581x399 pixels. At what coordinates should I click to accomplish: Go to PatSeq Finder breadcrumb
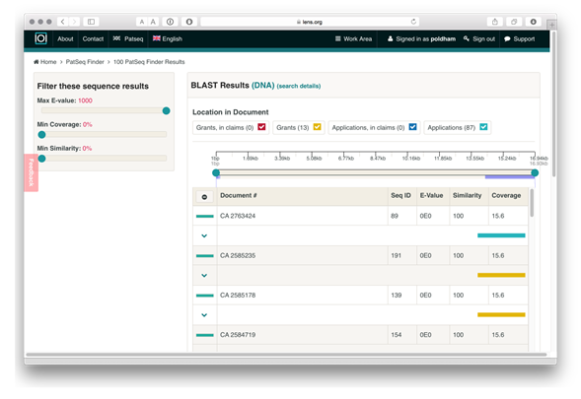coord(85,62)
